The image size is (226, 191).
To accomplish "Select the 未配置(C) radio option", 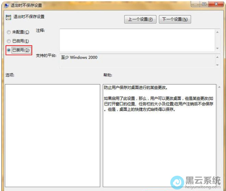I will 9,32.
